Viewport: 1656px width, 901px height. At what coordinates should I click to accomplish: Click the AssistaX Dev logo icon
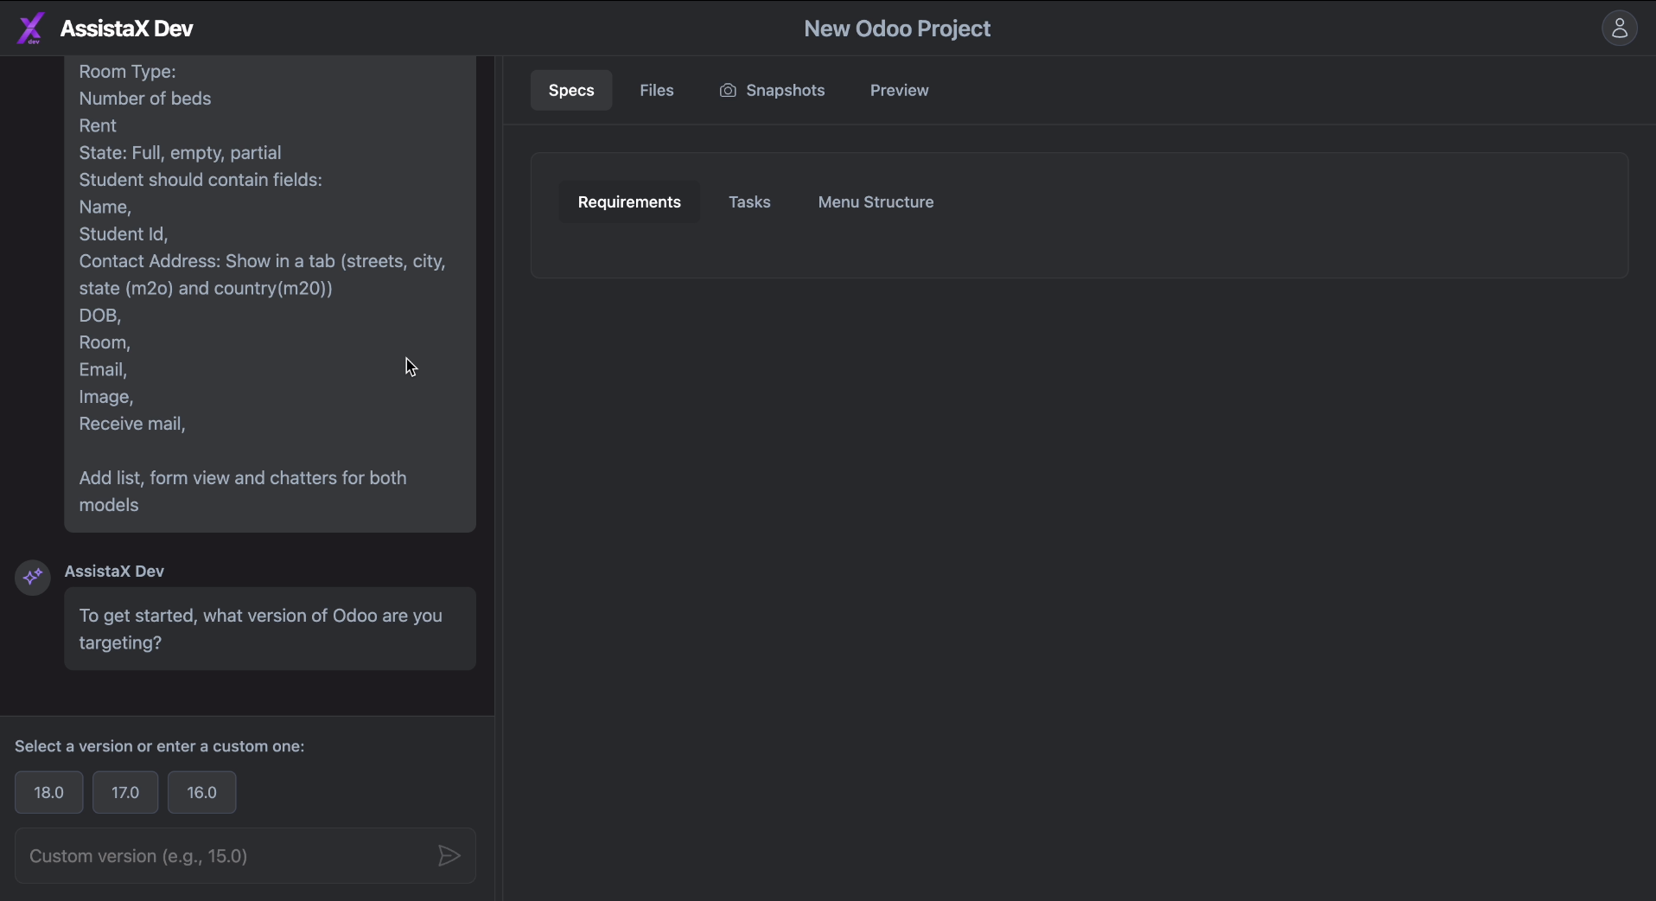coord(30,29)
